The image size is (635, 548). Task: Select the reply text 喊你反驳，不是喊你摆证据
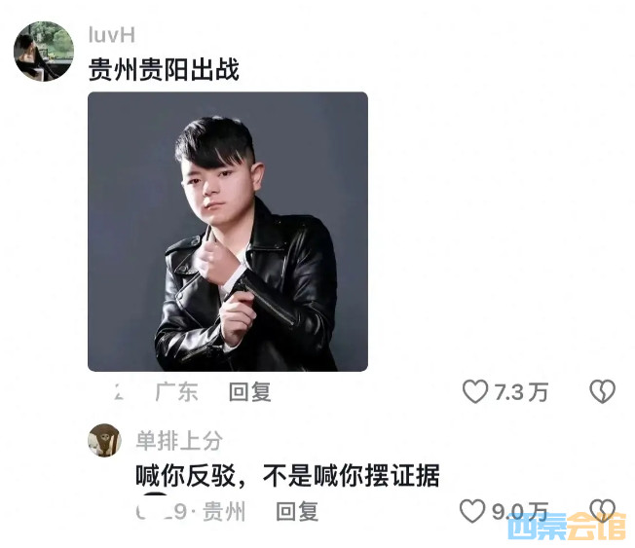point(287,475)
